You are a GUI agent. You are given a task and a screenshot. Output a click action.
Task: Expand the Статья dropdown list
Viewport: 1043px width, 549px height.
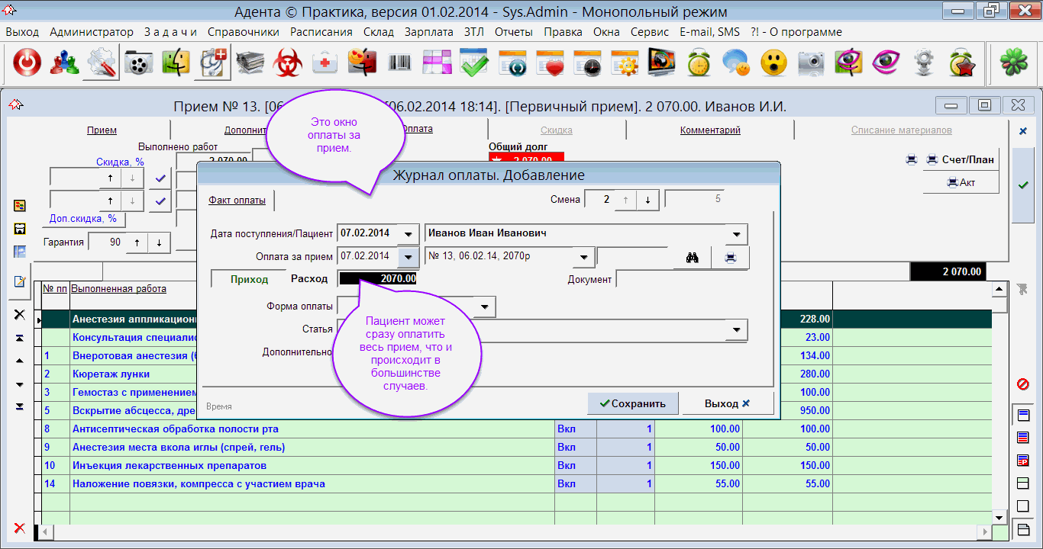(x=736, y=330)
